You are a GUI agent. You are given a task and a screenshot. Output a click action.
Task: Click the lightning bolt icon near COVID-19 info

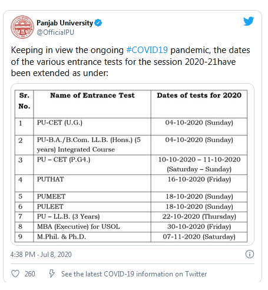point(52,273)
